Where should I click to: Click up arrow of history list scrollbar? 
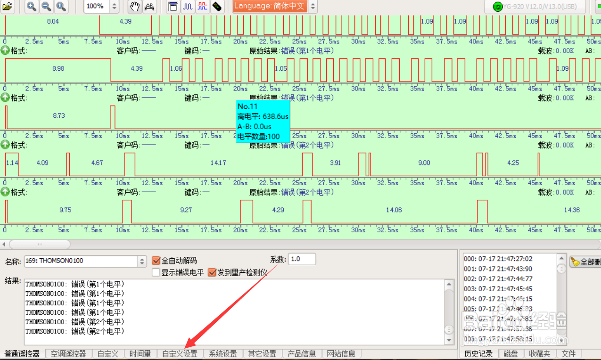click(x=561, y=258)
